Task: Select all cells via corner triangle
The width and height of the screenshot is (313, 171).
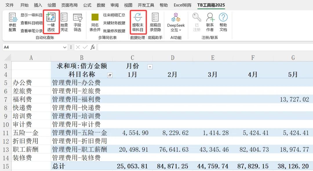Action: click(x=7, y=58)
